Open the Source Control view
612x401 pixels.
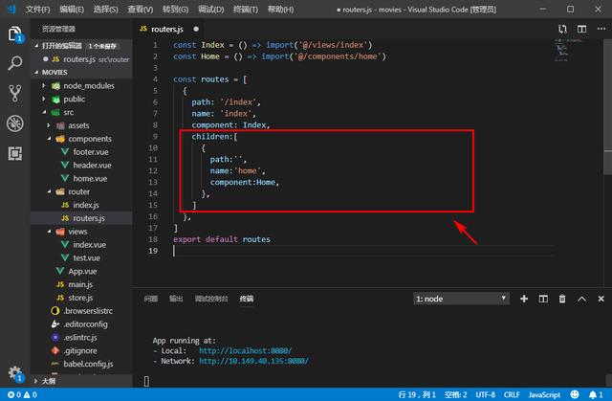(x=15, y=94)
